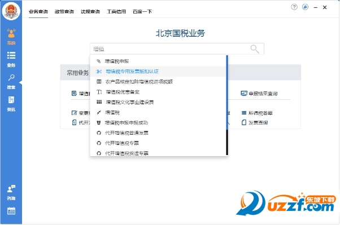340x225 pixels.
Task: Click the suggestion list scrollbar
Action: click(227, 105)
